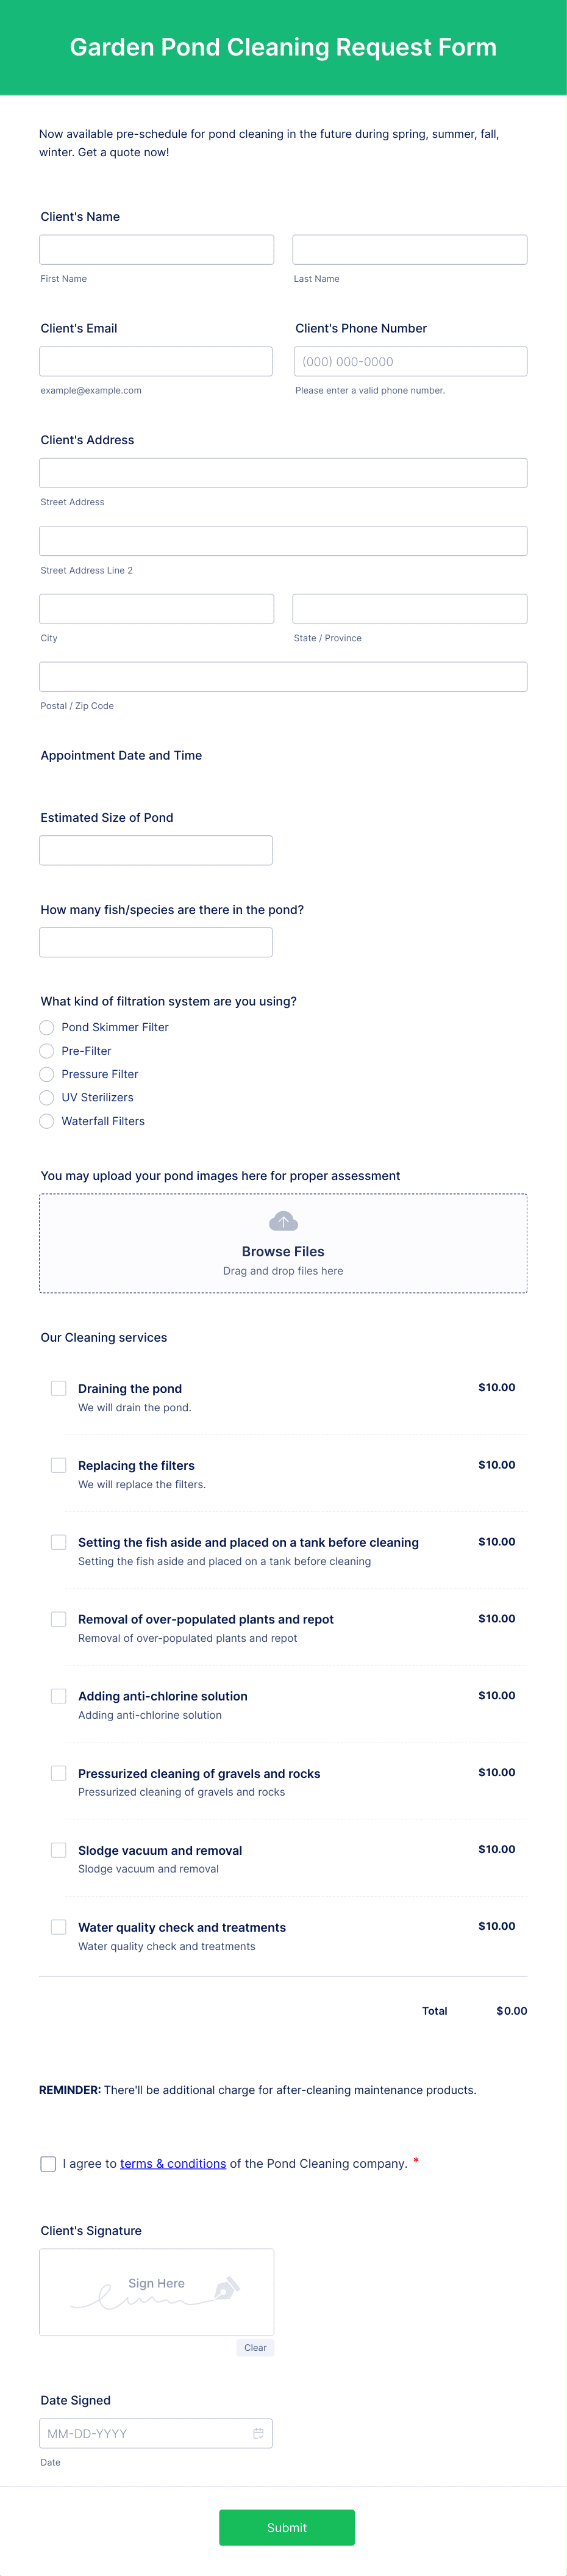The image size is (567, 2576).
Task: Click the Postal / Zip Code field
Action: pyautogui.click(x=283, y=676)
